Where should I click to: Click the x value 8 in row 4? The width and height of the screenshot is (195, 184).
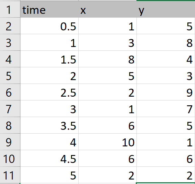(108, 59)
